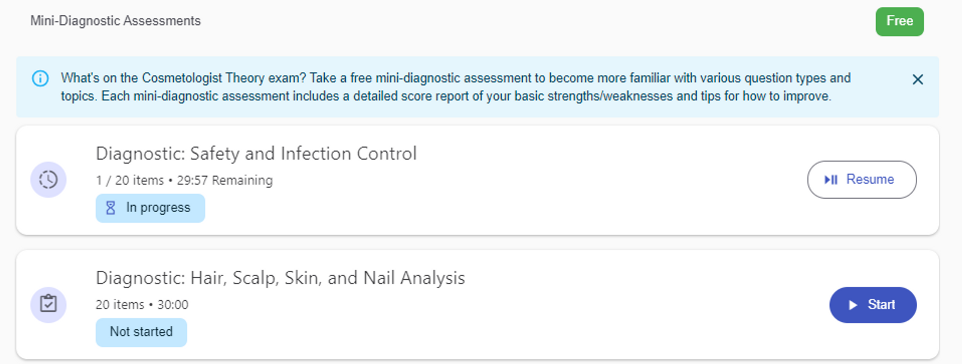Start the Hair, Scalp, Skin, Nail diagnostic

[873, 305]
